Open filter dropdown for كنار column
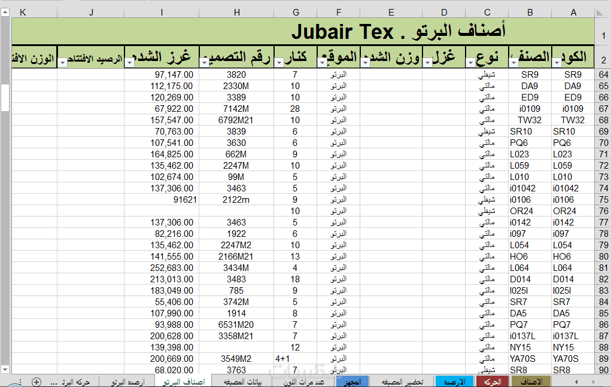Screen dimensions: 611x387 [x=279, y=62]
